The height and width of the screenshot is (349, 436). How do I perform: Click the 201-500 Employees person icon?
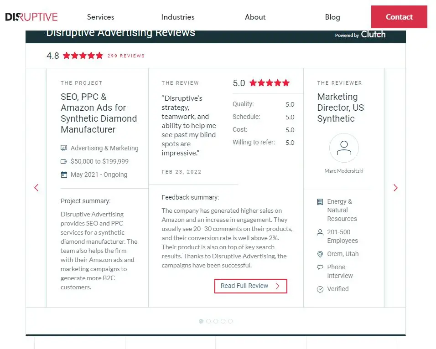(320, 232)
